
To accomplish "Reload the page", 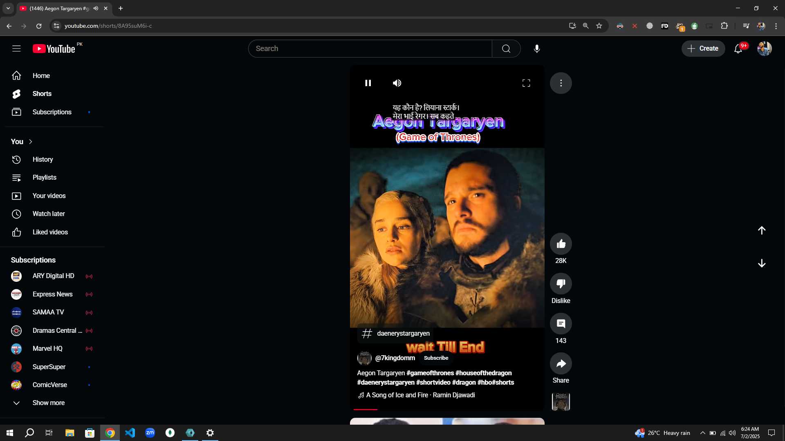I will 39,26.
